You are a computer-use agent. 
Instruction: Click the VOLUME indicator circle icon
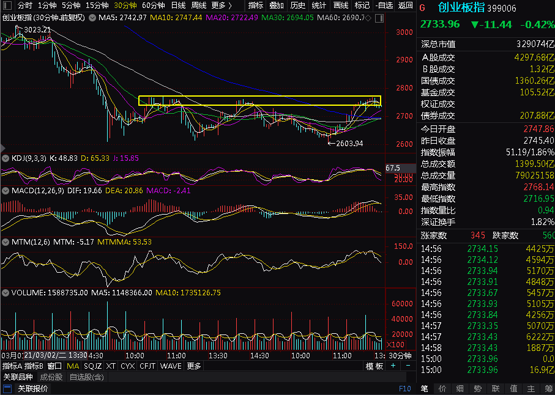[6, 293]
